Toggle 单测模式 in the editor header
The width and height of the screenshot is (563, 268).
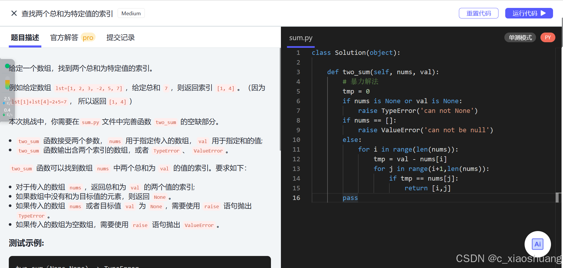[x=520, y=37]
